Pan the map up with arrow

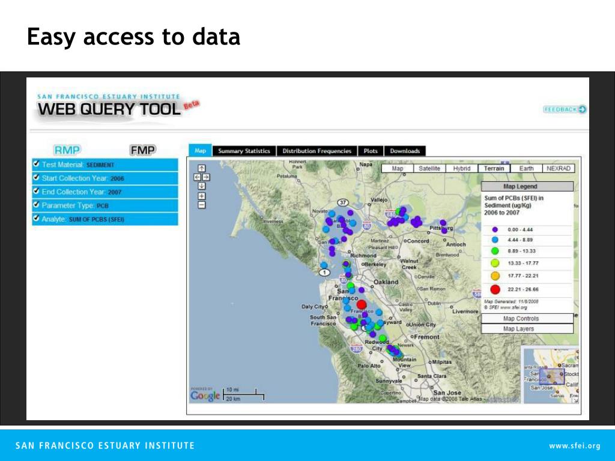click(x=202, y=168)
